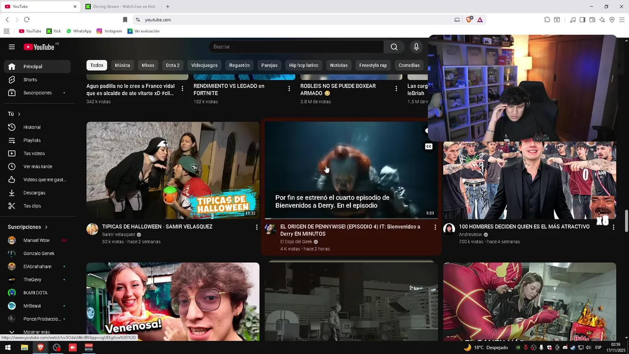Open El Dojo del Geek channel link
The width and height of the screenshot is (629, 354).
tap(296, 242)
